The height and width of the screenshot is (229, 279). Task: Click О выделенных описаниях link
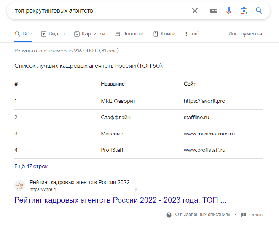click(x=202, y=215)
